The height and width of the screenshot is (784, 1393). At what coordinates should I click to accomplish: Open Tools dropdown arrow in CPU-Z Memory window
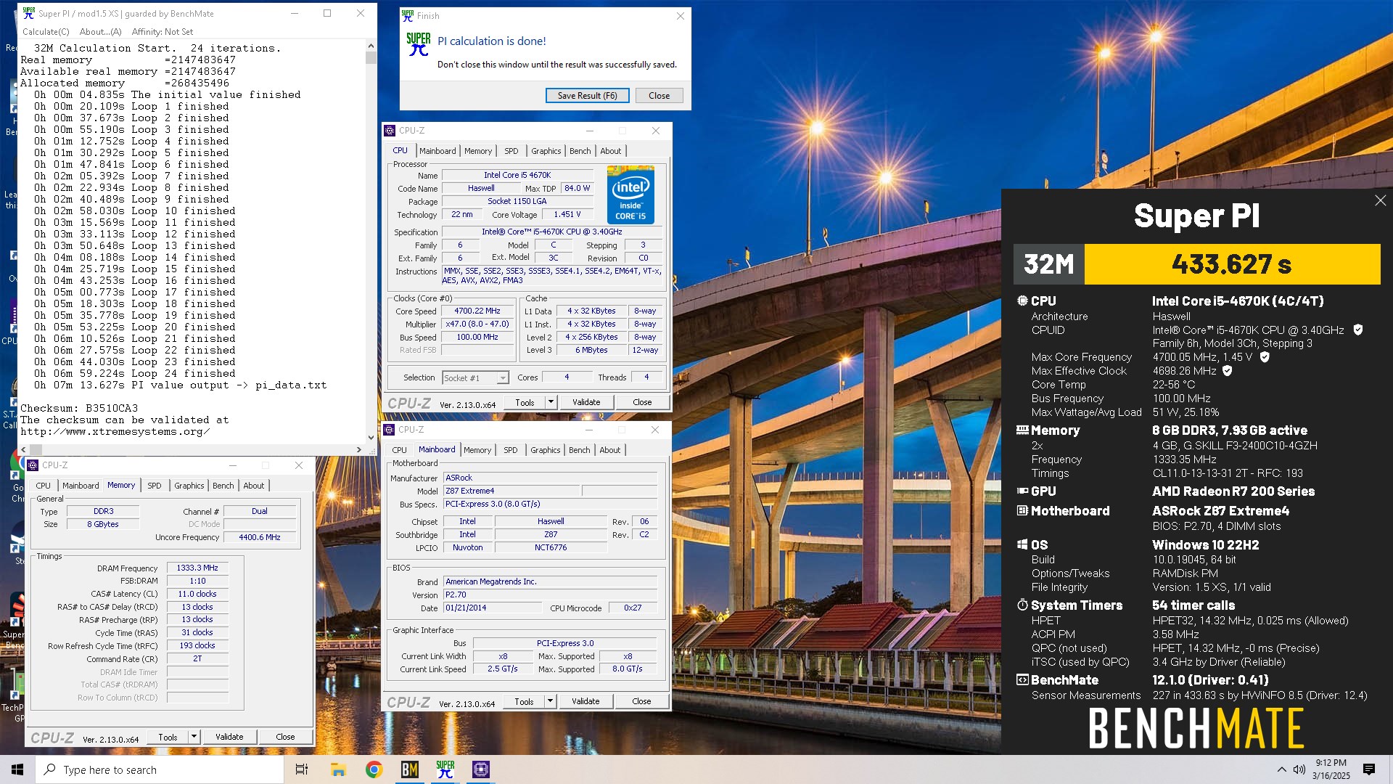coord(194,737)
